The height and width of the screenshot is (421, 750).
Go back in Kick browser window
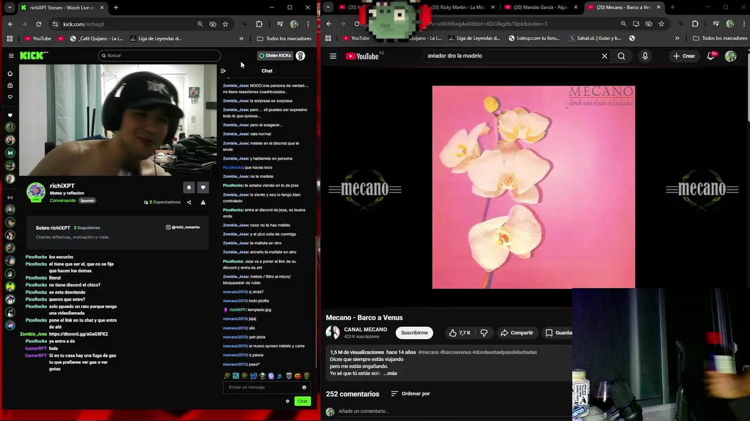[x=11, y=24]
